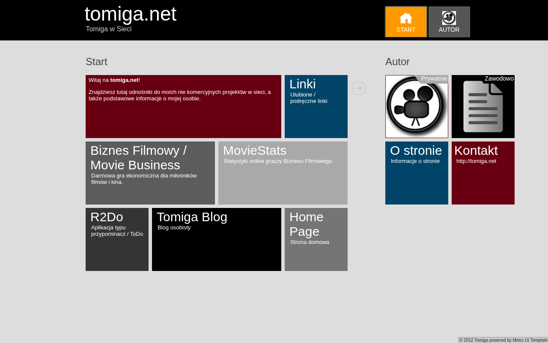Open the Kontakt tile
Image resolution: width=548 pixels, height=343 pixels.
click(x=483, y=173)
